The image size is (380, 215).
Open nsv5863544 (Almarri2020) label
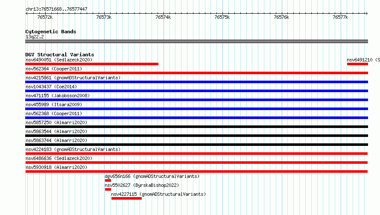click(56, 131)
